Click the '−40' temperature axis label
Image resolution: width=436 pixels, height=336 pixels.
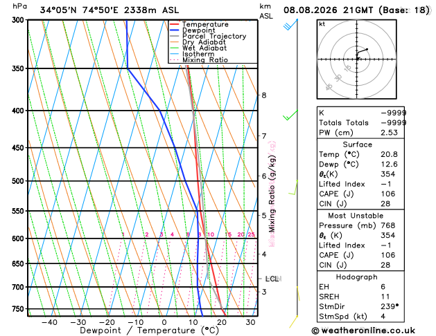(x=49, y=322)
